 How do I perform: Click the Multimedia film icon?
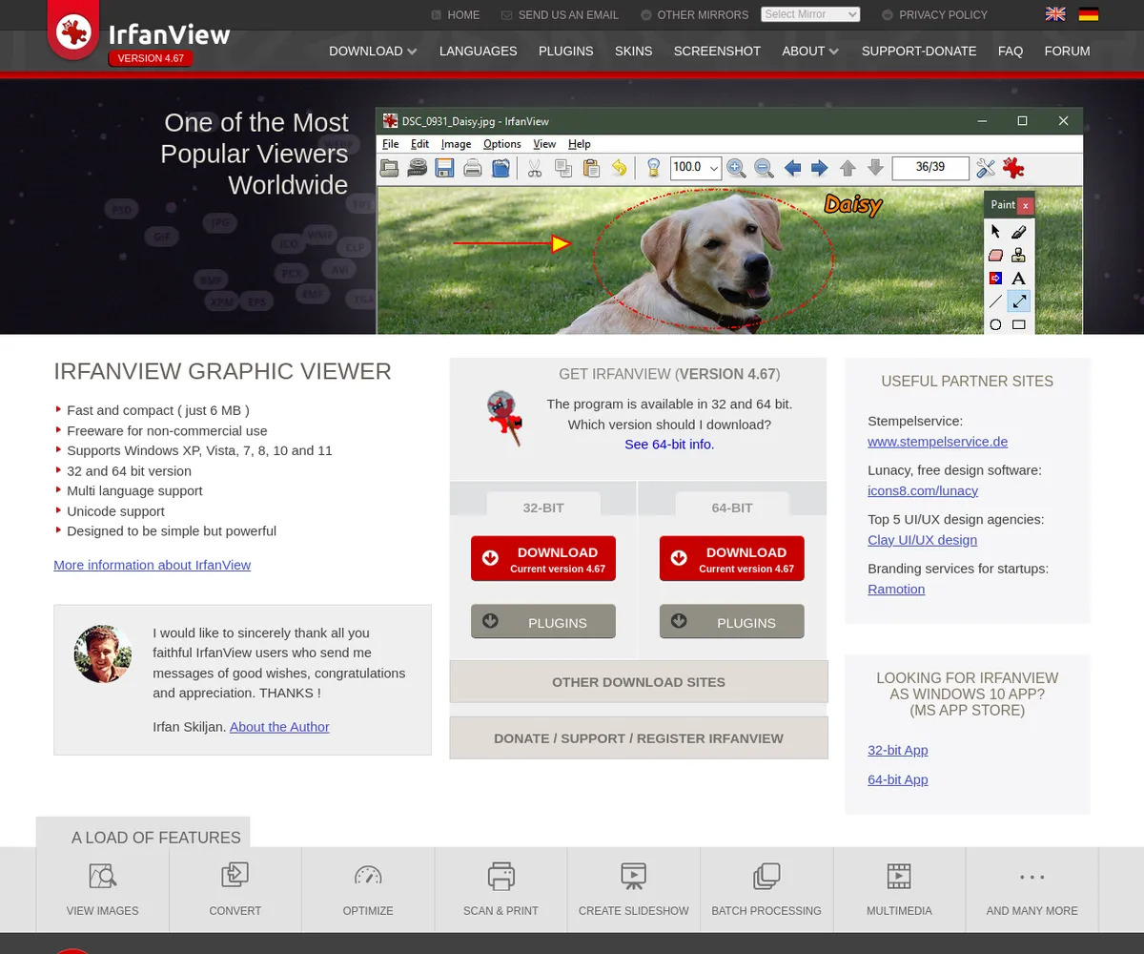[x=899, y=876]
